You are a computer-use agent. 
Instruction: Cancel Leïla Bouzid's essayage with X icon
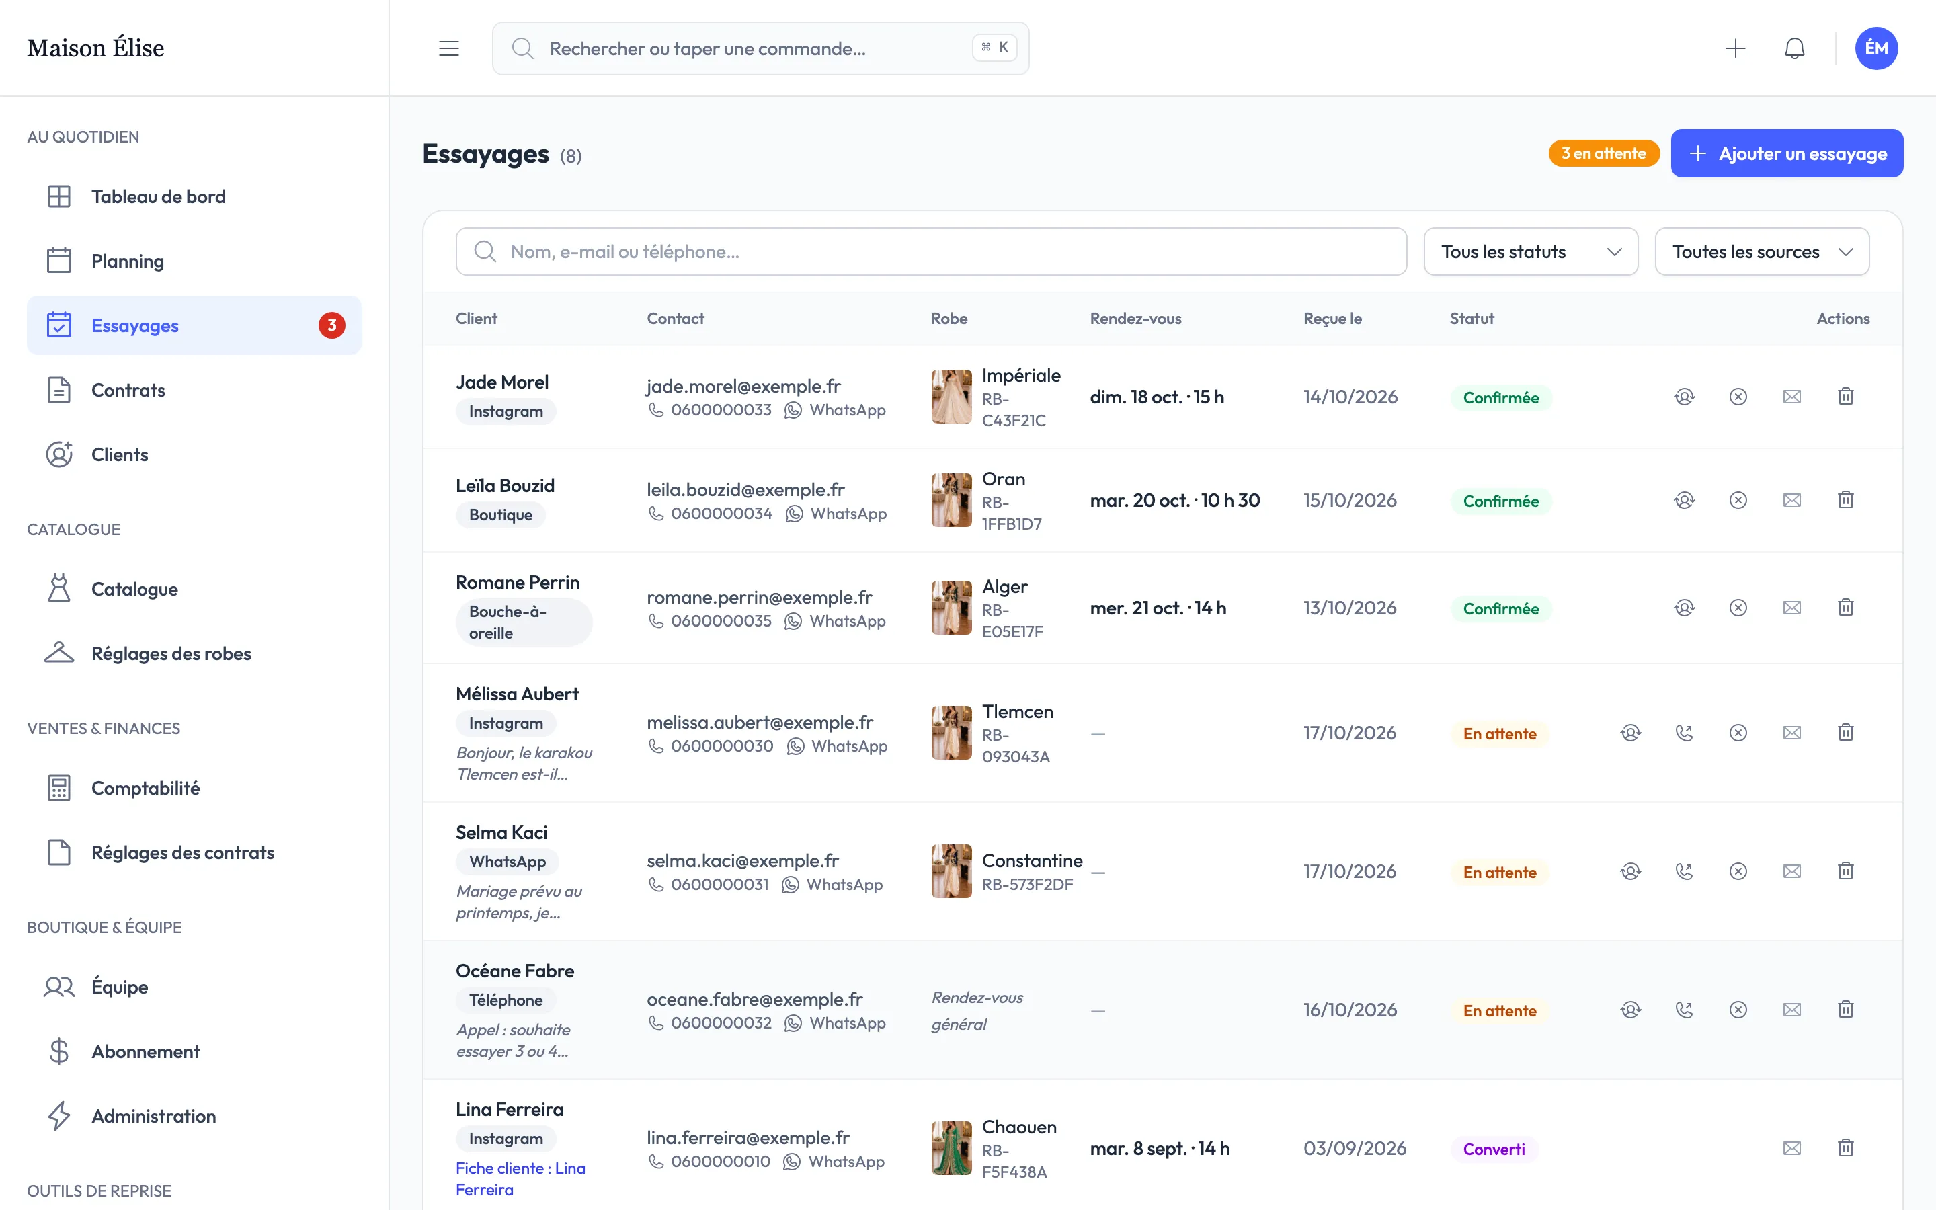tap(1738, 500)
